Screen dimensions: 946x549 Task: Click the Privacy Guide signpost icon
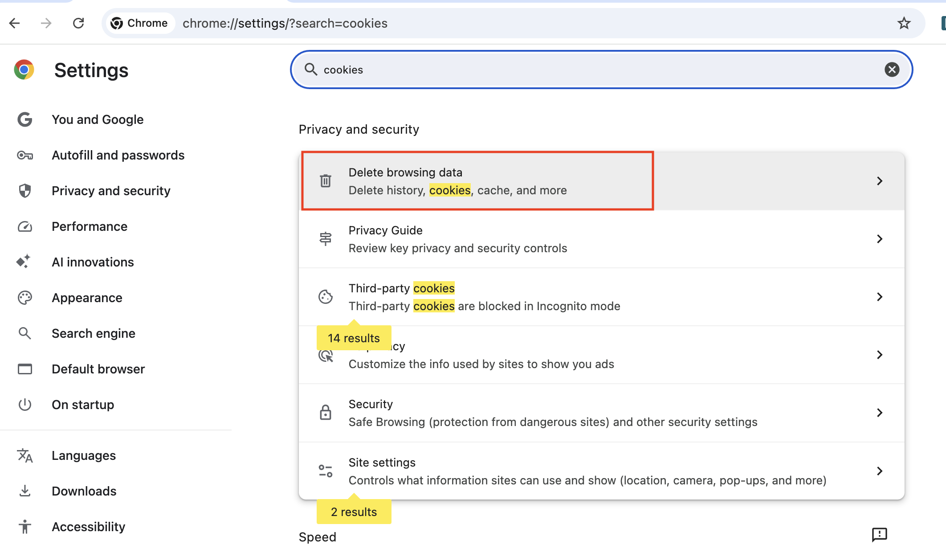326,239
